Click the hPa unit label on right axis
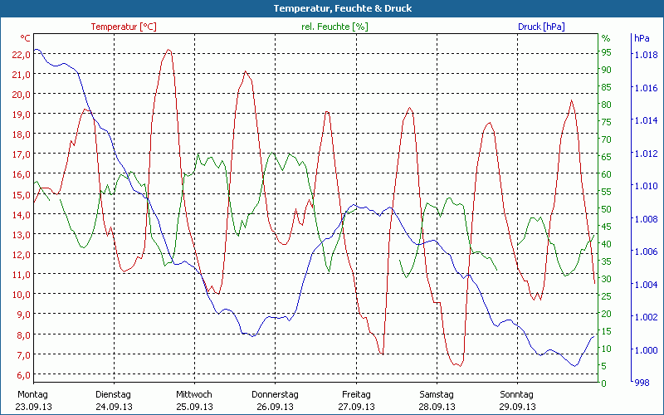Image resolution: width=664 pixels, height=415 pixels. tap(642, 38)
